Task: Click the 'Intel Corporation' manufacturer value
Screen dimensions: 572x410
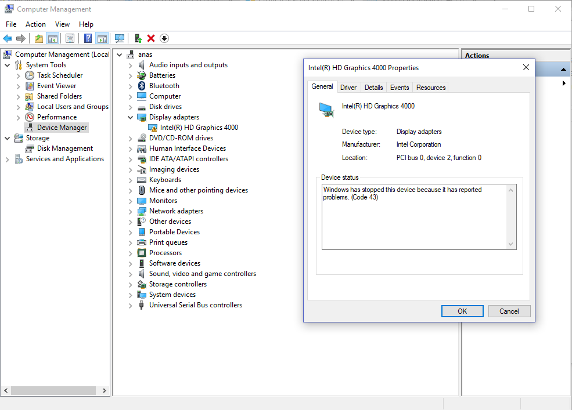Action: pos(419,144)
